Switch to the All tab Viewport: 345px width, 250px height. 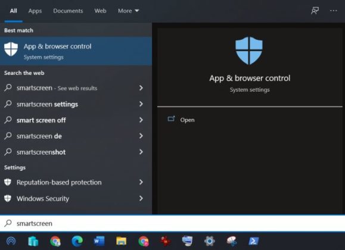pyautogui.click(x=14, y=11)
